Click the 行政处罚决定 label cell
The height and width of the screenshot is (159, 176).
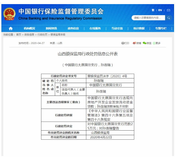pyautogui.click(x=64, y=126)
